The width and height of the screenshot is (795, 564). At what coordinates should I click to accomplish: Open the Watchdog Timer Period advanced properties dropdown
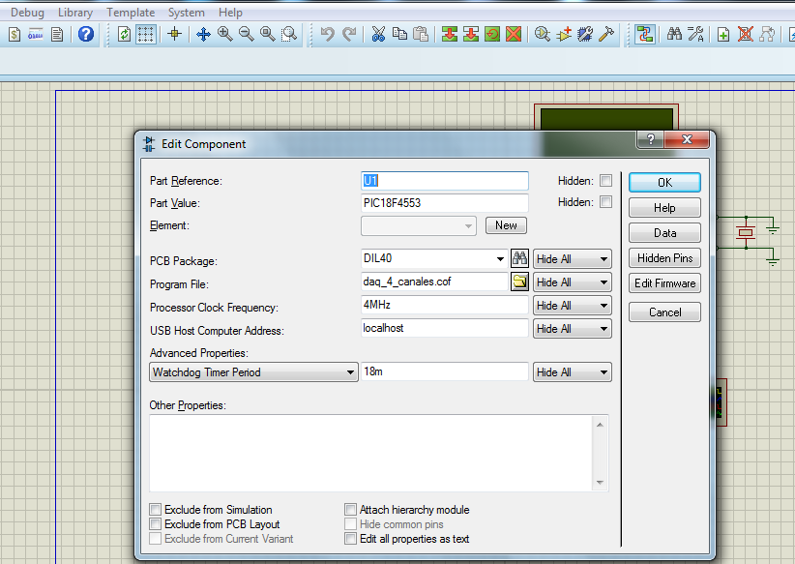253,372
